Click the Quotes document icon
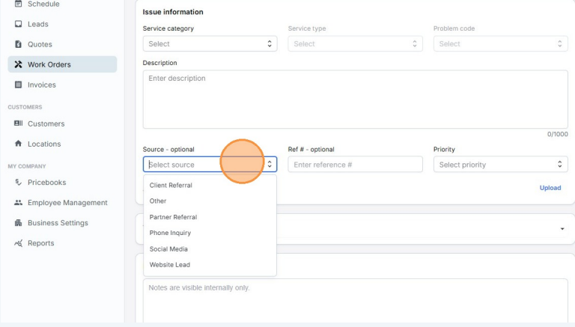Screen dimensions: 575x327 (x=18, y=44)
